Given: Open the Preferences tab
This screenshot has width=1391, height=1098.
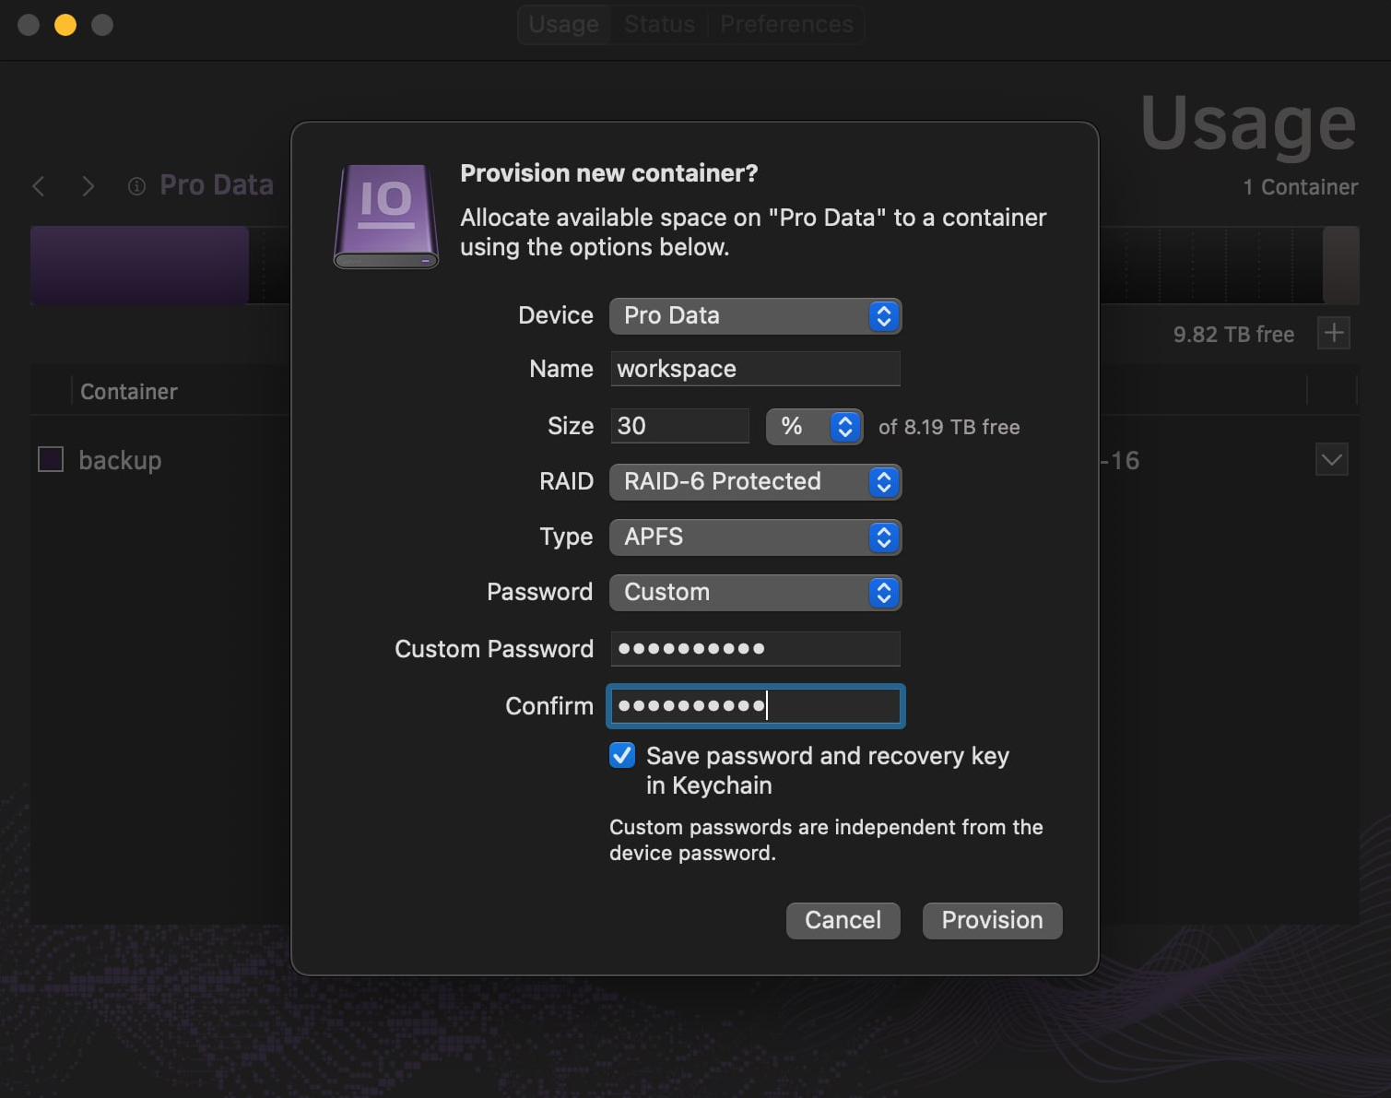Looking at the screenshot, I should 786,24.
